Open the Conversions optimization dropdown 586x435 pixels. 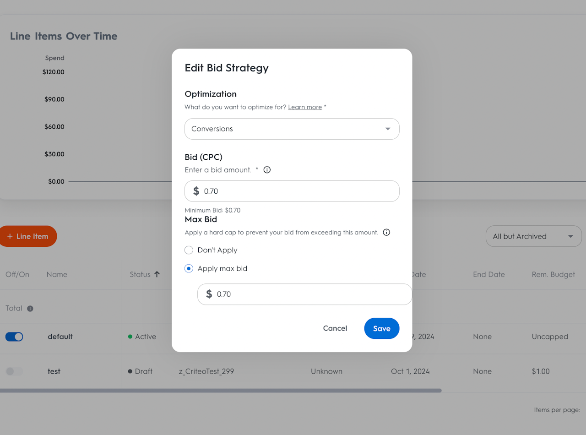coord(292,129)
